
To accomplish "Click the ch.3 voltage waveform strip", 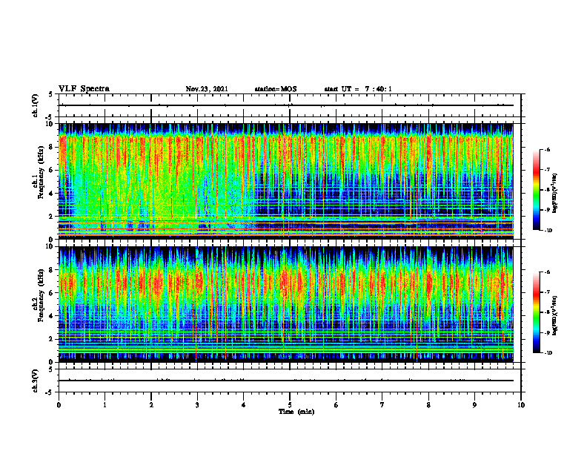I will point(290,381).
